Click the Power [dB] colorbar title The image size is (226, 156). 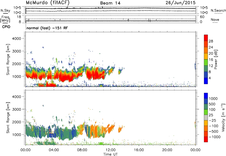pyautogui.click(x=216, y=59)
